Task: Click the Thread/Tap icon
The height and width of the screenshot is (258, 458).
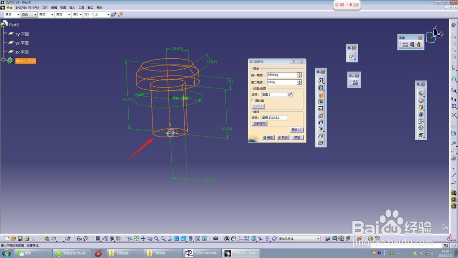Action: (421, 128)
